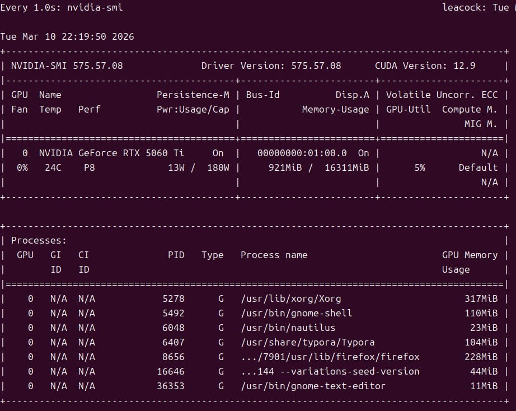
Task: Click the 'Every 1.0s: nvidia-smi' watch header
Action: point(62,7)
